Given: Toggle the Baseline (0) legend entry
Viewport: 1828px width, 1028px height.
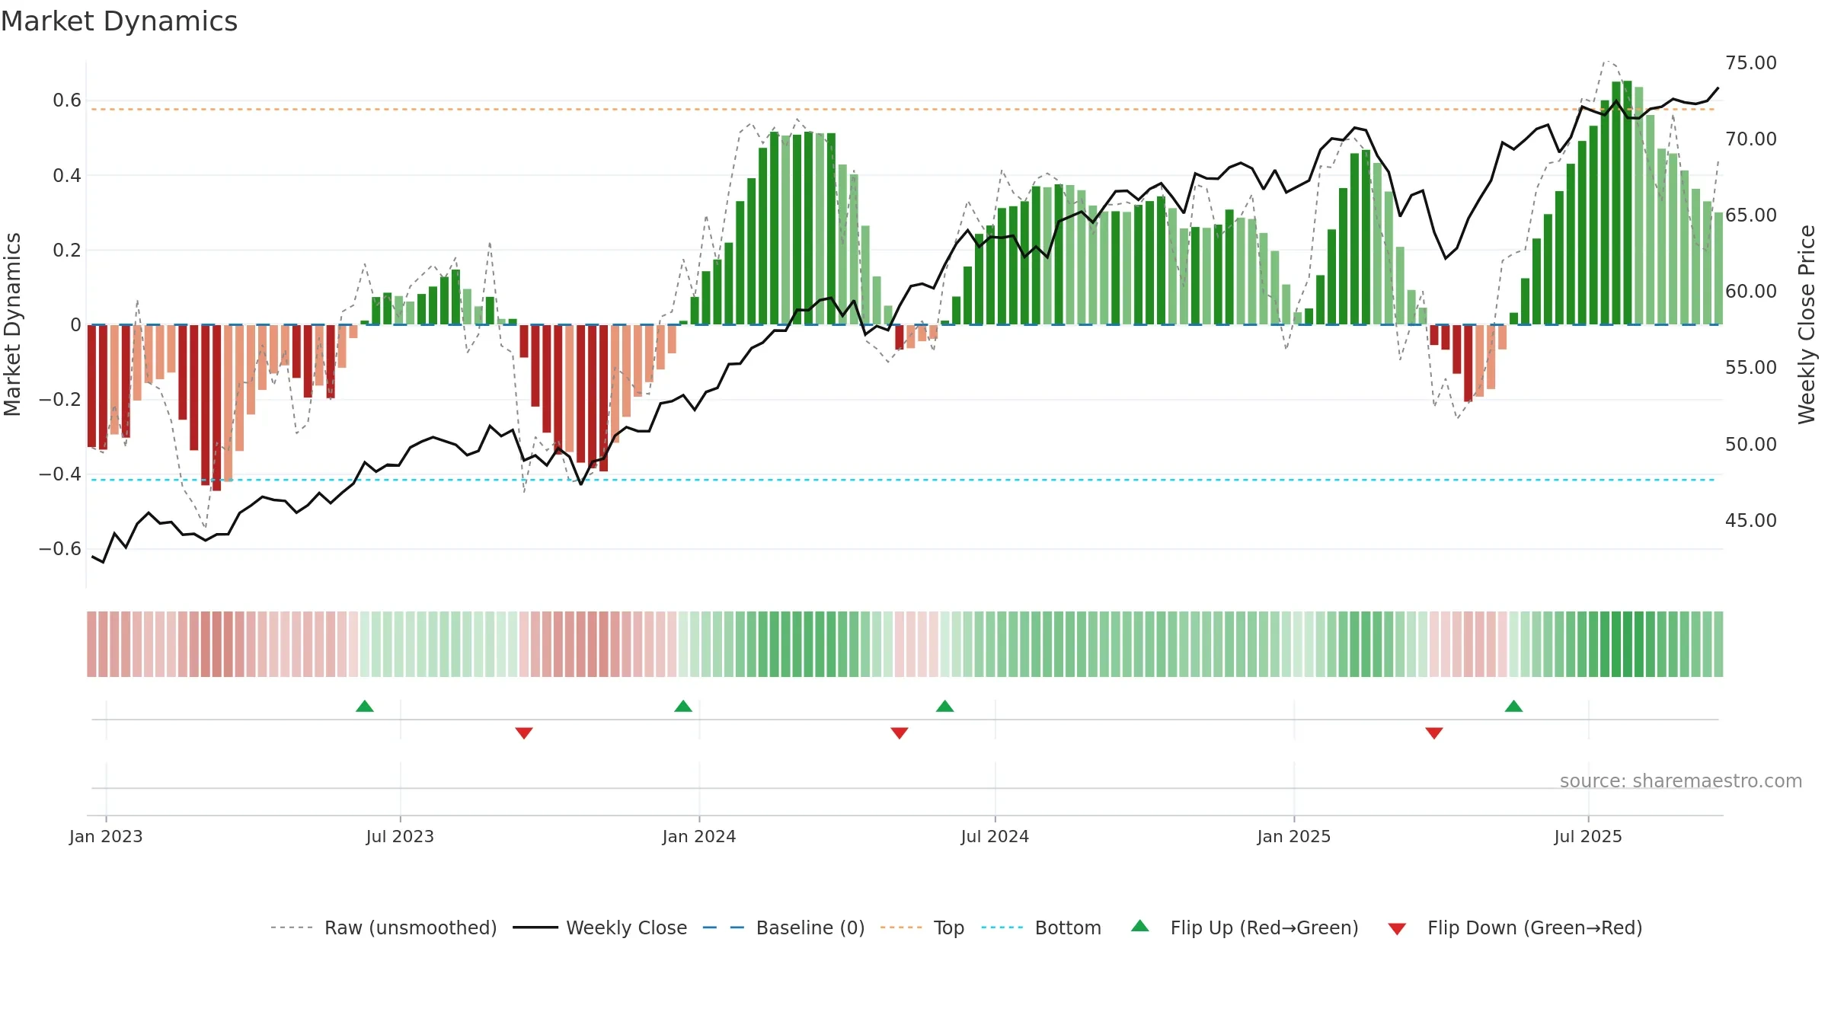Looking at the screenshot, I should pyautogui.click(x=783, y=927).
